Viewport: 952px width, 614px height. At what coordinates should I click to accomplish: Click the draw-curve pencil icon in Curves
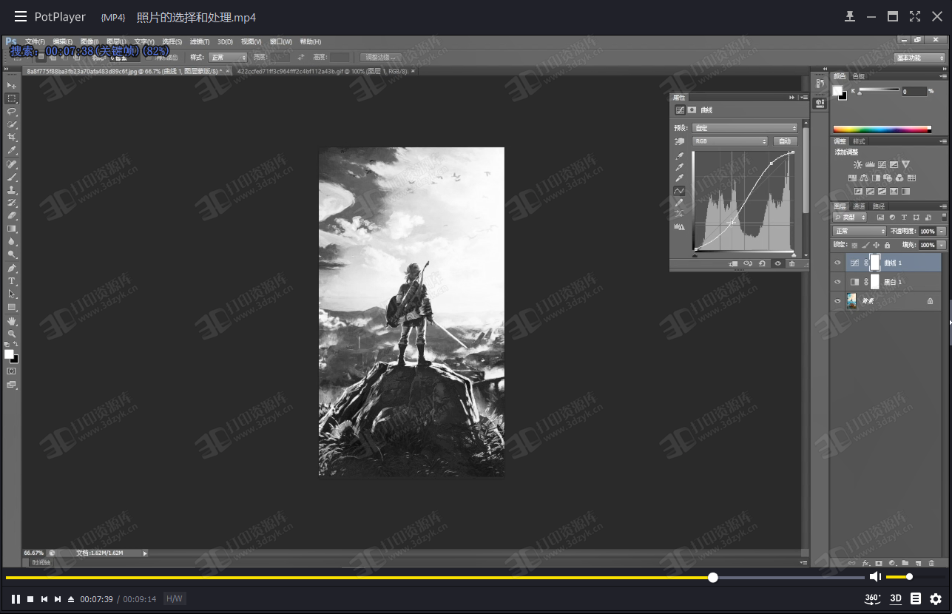679,203
